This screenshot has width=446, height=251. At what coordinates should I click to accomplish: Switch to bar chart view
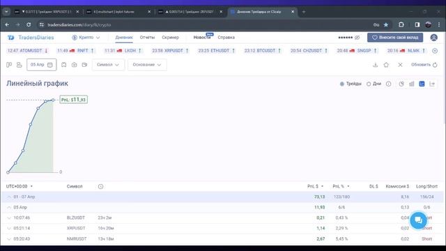pos(412,84)
